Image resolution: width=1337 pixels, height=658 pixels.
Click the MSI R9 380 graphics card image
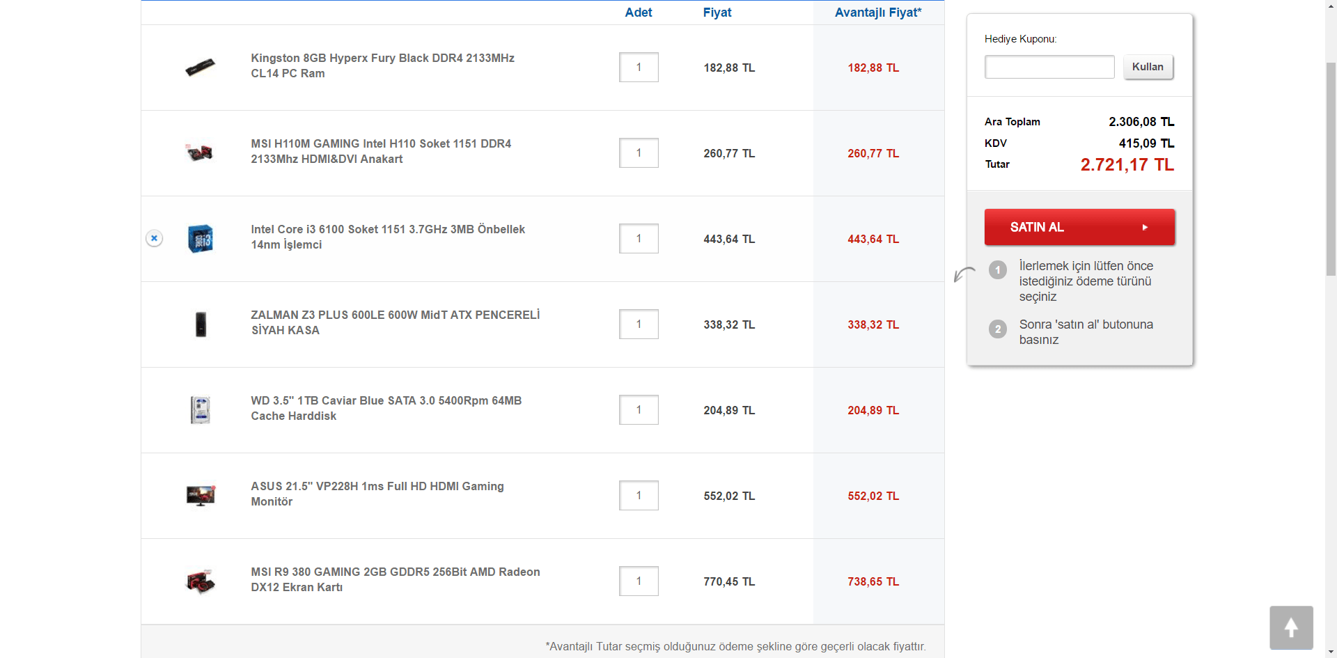click(x=201, y=581)
